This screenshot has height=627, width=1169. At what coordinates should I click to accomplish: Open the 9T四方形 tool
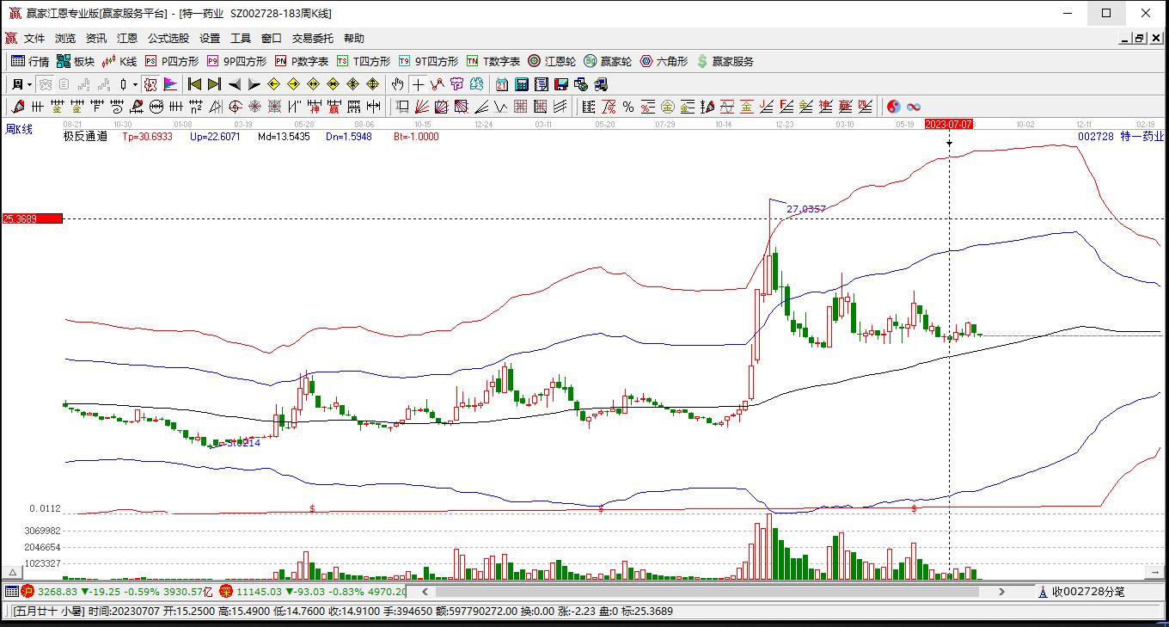coord(428,61)
